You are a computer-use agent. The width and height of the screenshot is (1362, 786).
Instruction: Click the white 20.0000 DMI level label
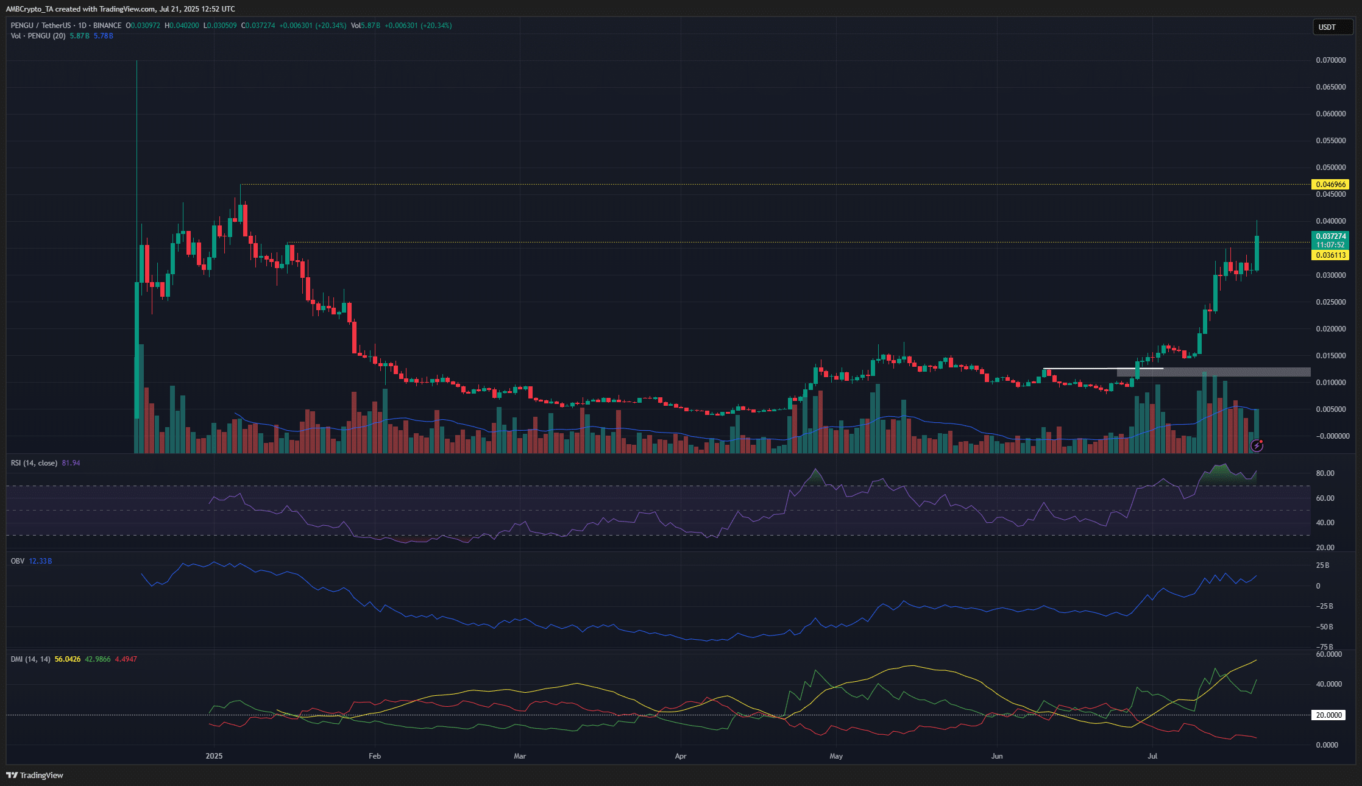point(1328,715)
